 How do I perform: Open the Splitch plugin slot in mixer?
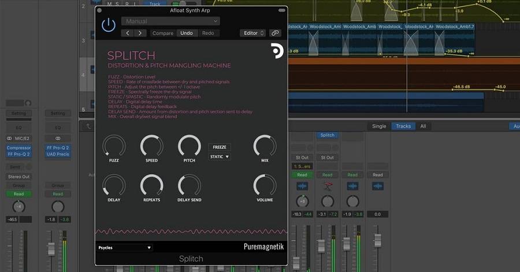(x=328, y=135)
